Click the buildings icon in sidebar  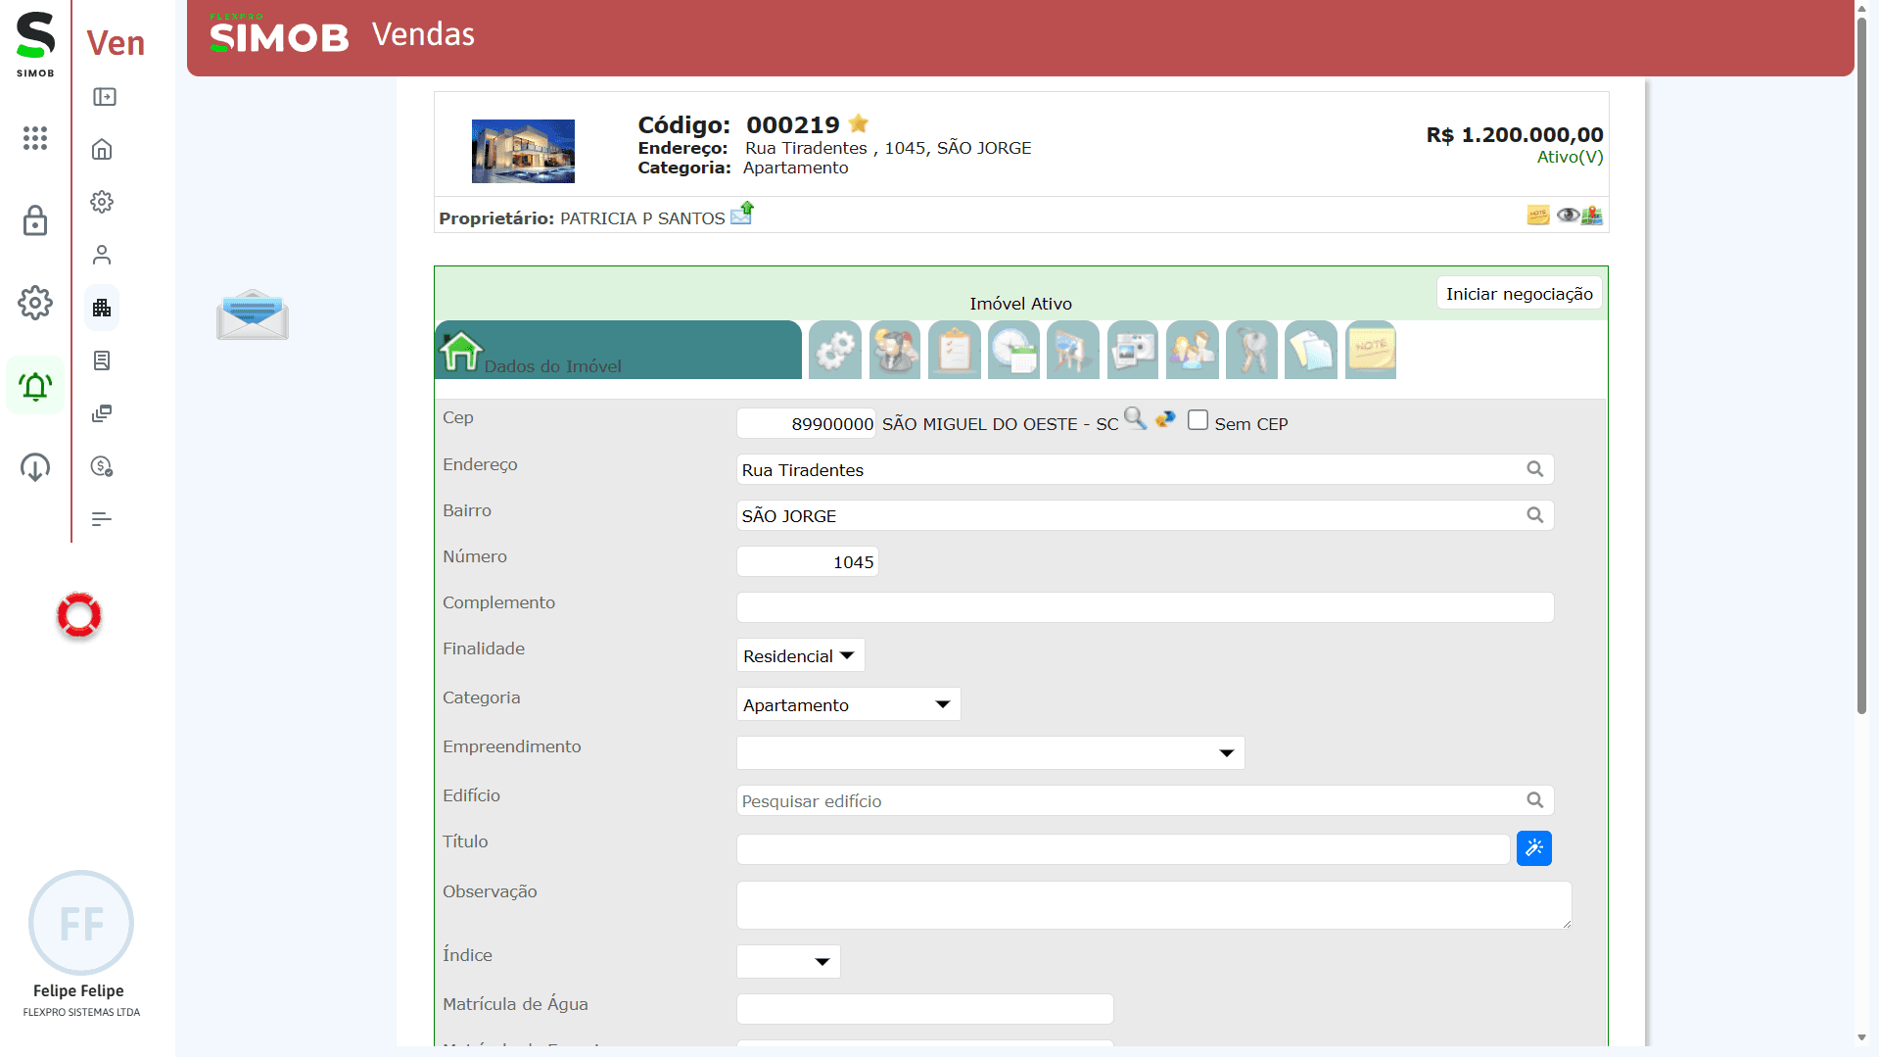coord(102,309)
